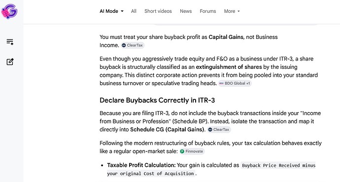The width and height of the screenshot is (340, 182).
Task: Open the Google logo home icon
Action: pyautogui.click(x=9, y=11)
